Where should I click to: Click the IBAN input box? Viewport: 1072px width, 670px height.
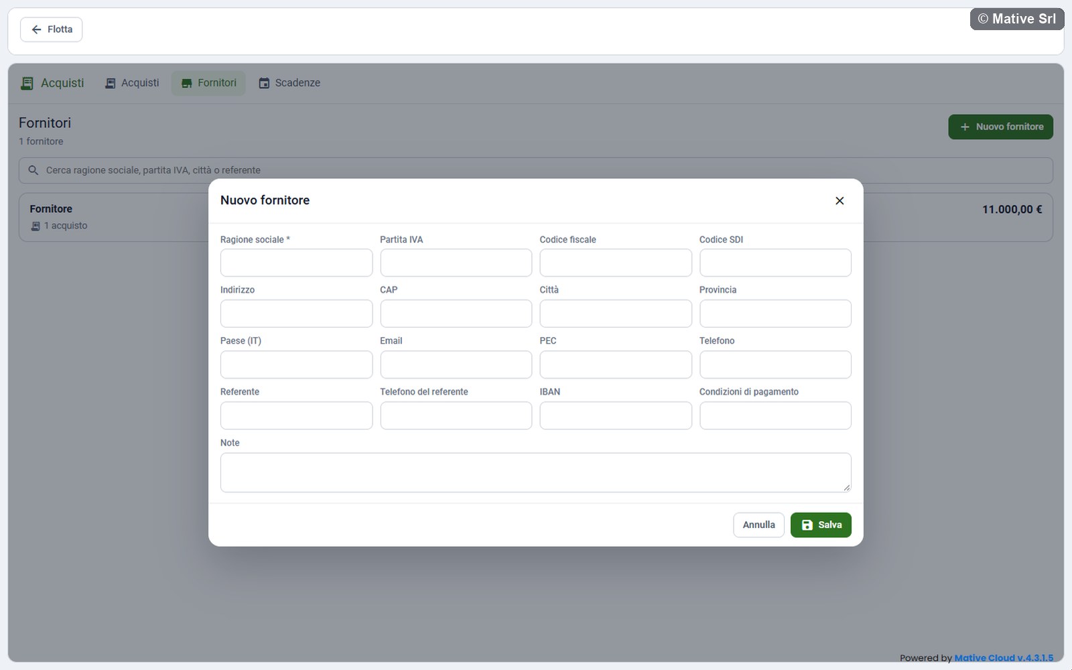(x=616, y=415)
